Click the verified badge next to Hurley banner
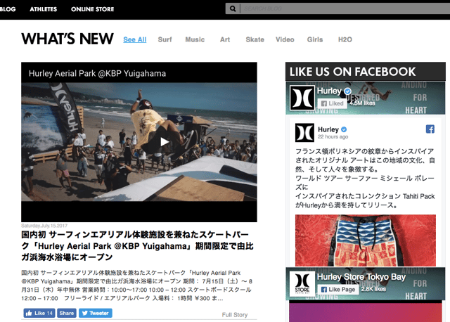Image resolution: width=450 pixels, height=322 pixels. point(347,91)
